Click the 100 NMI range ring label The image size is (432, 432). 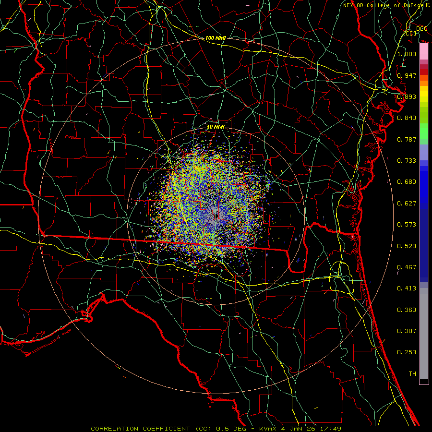click(216, 38)
